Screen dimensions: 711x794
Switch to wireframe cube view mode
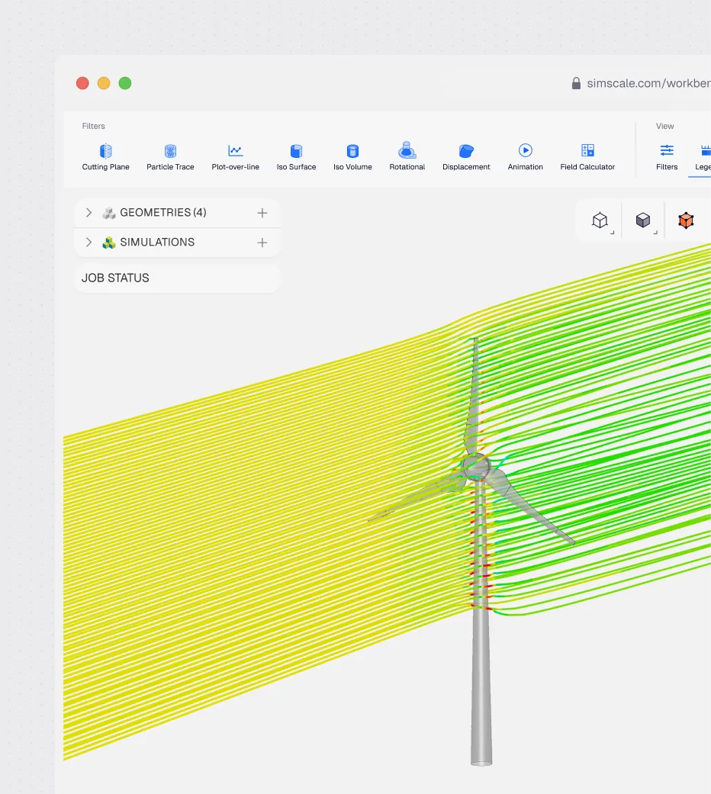pyautogui.click(x=600, y=220)
